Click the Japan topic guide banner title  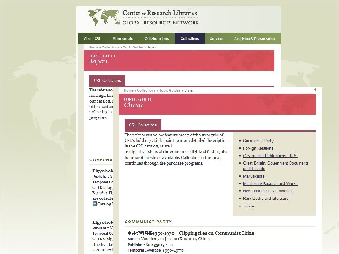click(x=98, y=62)
